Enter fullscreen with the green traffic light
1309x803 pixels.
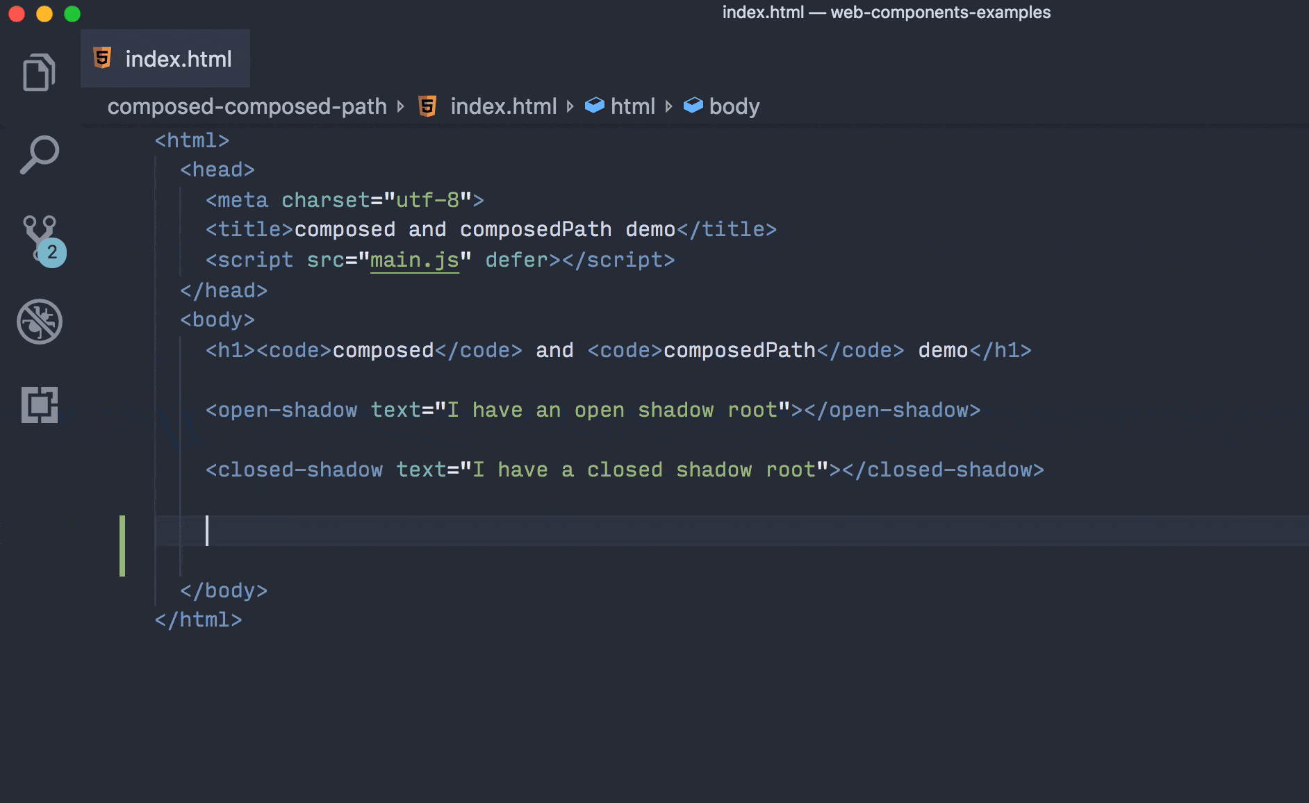click(x=72, y=13)
